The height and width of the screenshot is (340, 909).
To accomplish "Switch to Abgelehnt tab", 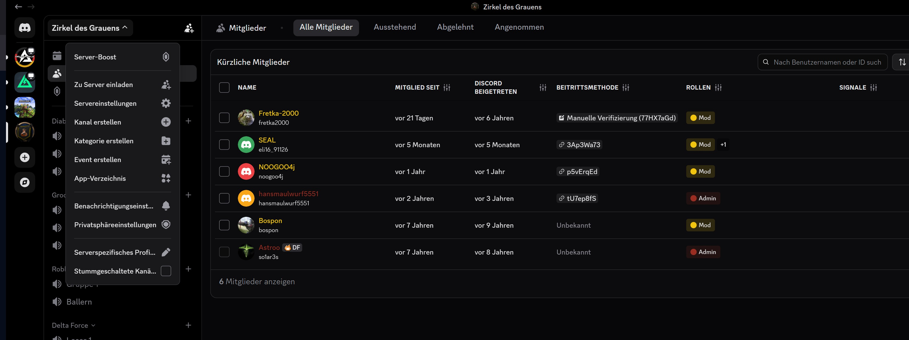I will click(455, 27).
